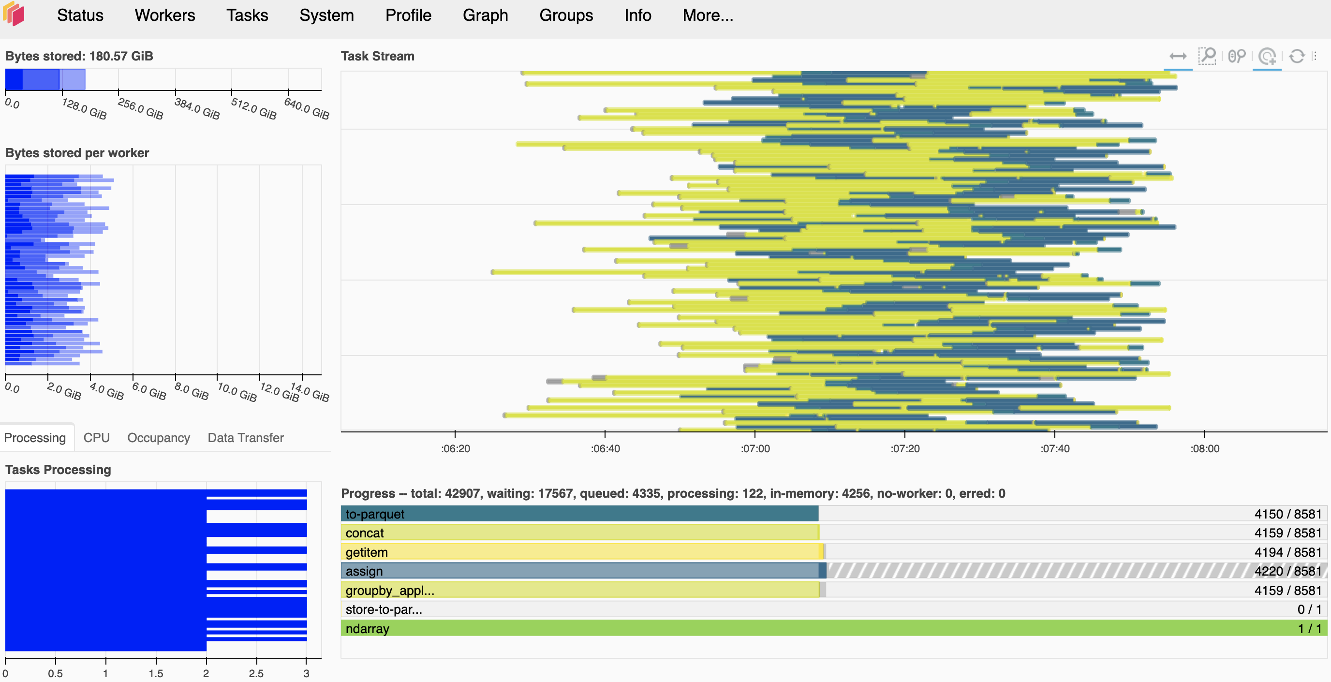The image size is (1331, 682).
Task: Click the to-parquet progress bar
Action: pyautogui.click(x=580, y=514)
